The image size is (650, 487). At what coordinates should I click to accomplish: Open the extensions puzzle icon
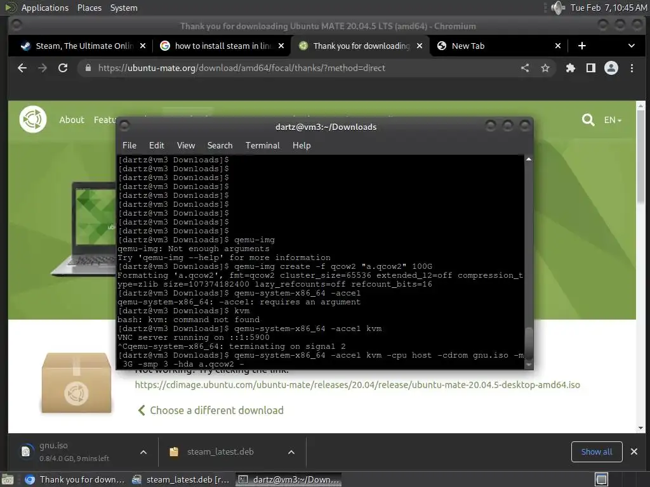(571, 68)
